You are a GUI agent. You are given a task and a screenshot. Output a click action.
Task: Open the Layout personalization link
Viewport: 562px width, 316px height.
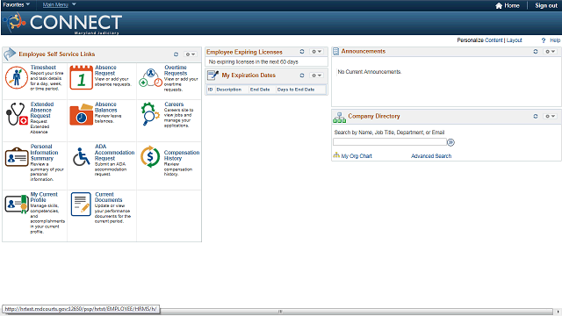(x=514, y=40)
